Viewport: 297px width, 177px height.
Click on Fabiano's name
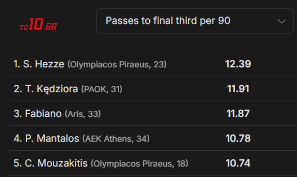(x=44, y=114)
